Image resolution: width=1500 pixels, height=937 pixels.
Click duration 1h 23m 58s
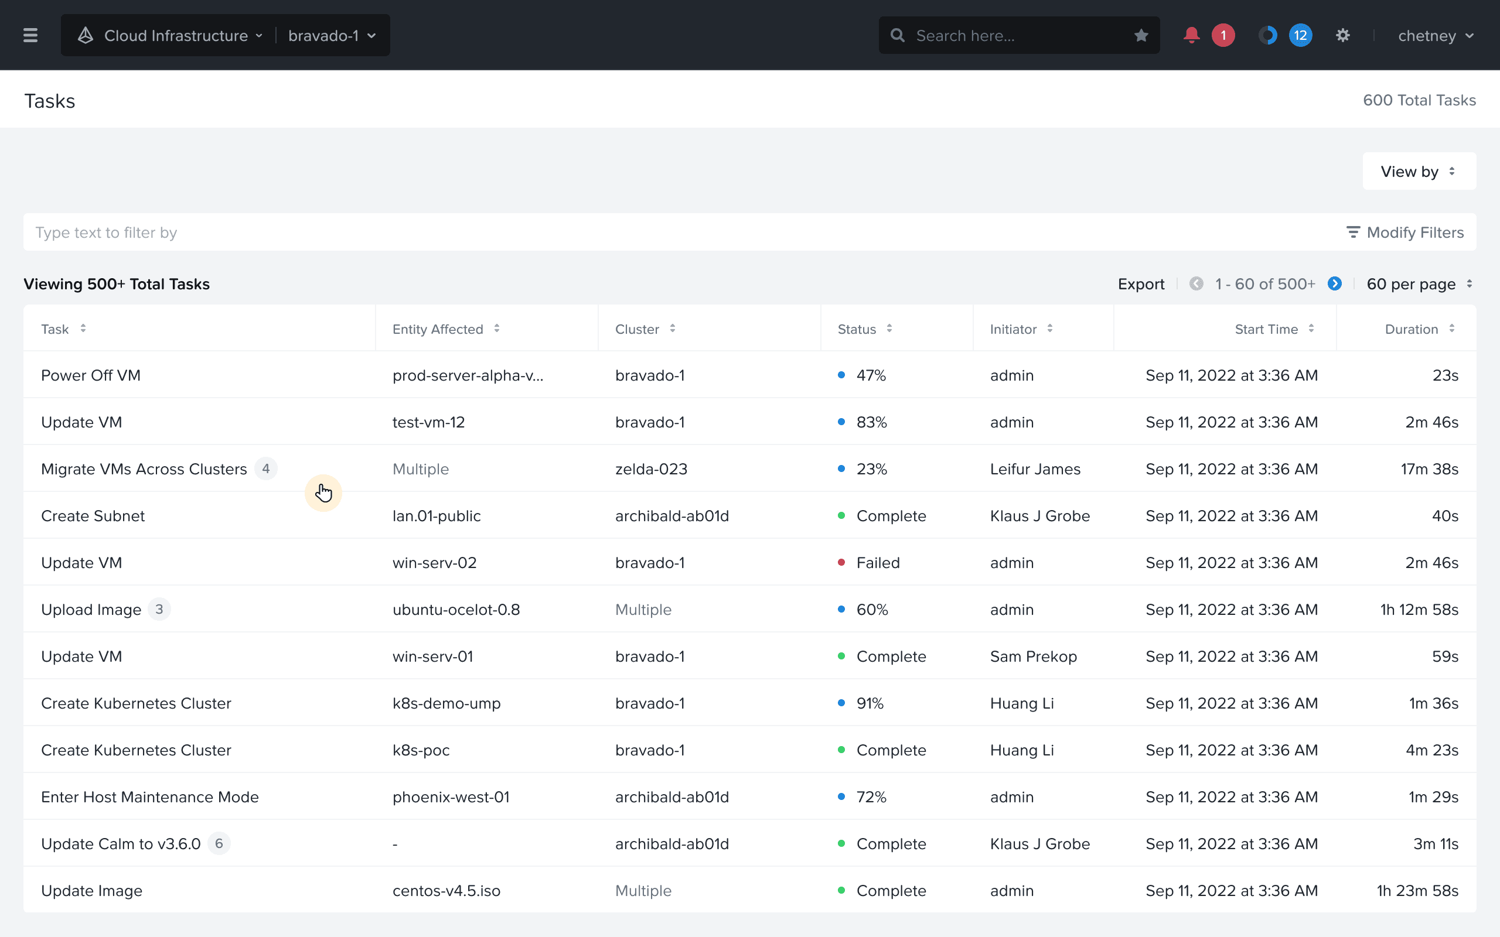[x=1417, y=891]
